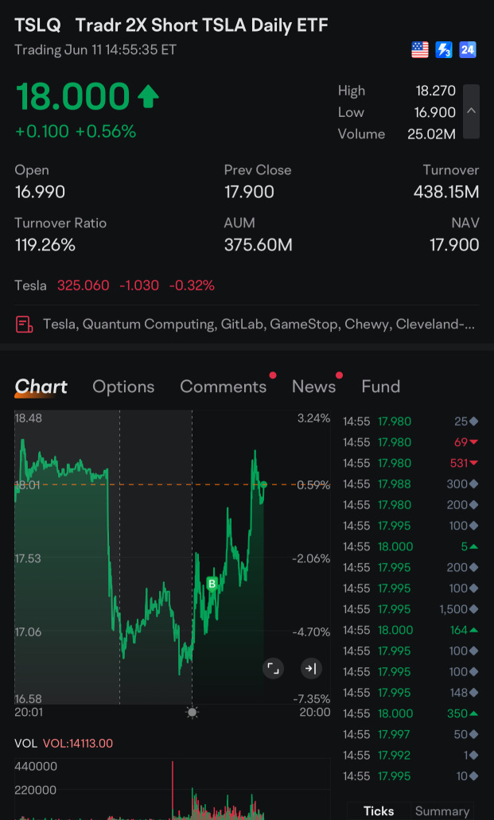Tap the blue 24-hour trading icon
Viewport: 494px width, 820px height.
point(467,50)
